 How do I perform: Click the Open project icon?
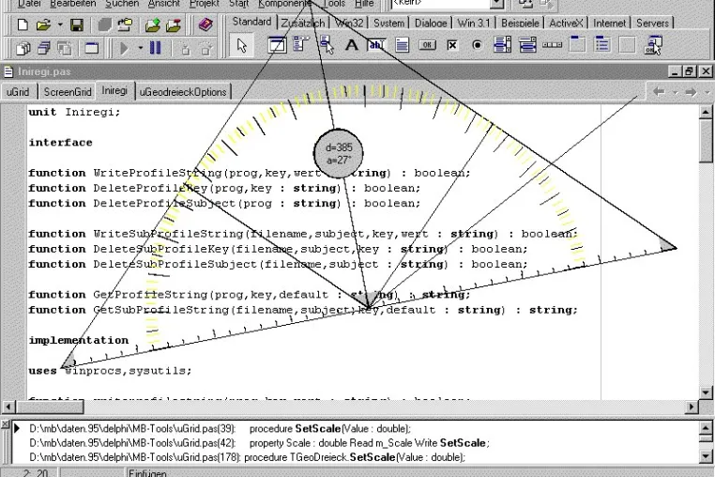click(x=125, y=24)
